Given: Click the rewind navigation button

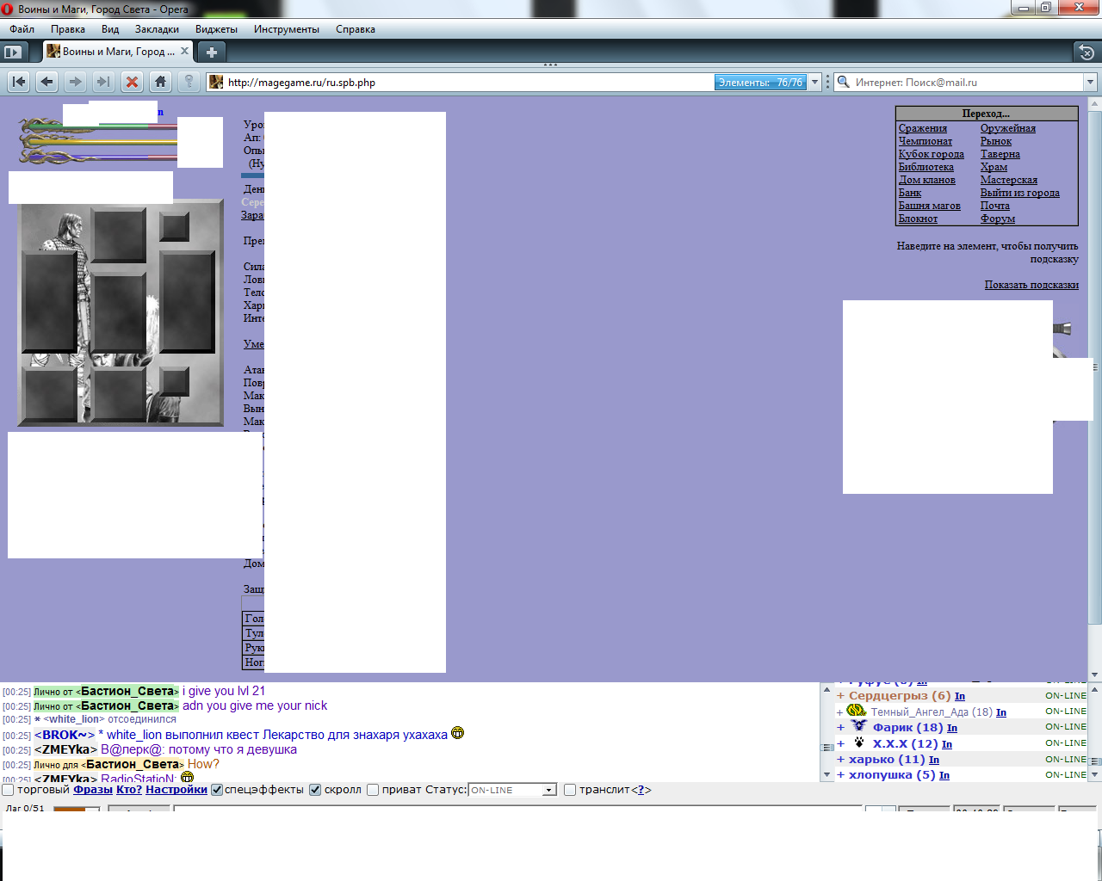Looking at the screenshot, I should pyautogui.click(x=19, y=82).
